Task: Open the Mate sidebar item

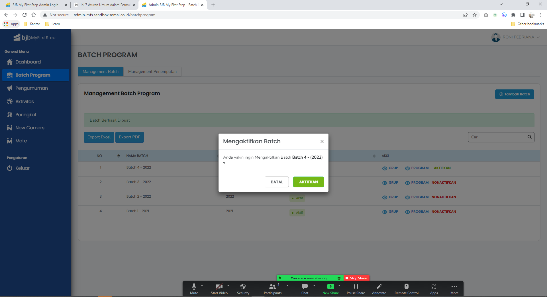Action: (x=36, y=141)
